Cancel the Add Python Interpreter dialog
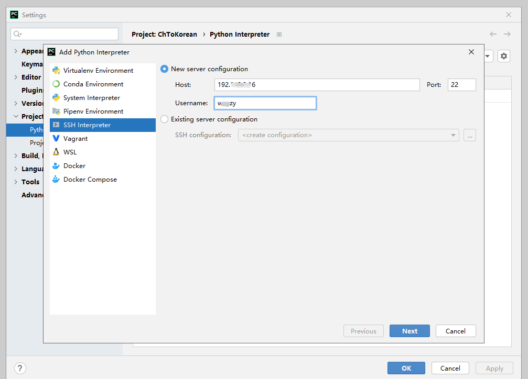528x379 pixels. 456,331
